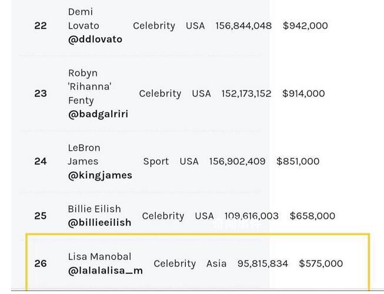Click the Asia region in Lisa's row
Screen dimensions: 384x294
pyautogui.click(x=216, y=263)
